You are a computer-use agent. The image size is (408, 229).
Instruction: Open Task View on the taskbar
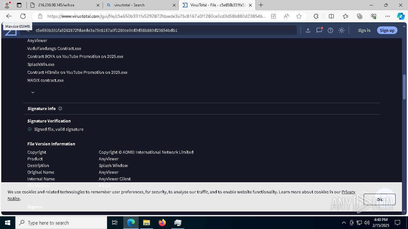pyautogui.click(x=115, y=223)
